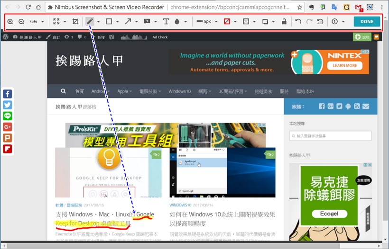Click the Nimbus N extension icon
Image resolution: width=389 pixels, height=249 pixels.
tap(370, 8)
